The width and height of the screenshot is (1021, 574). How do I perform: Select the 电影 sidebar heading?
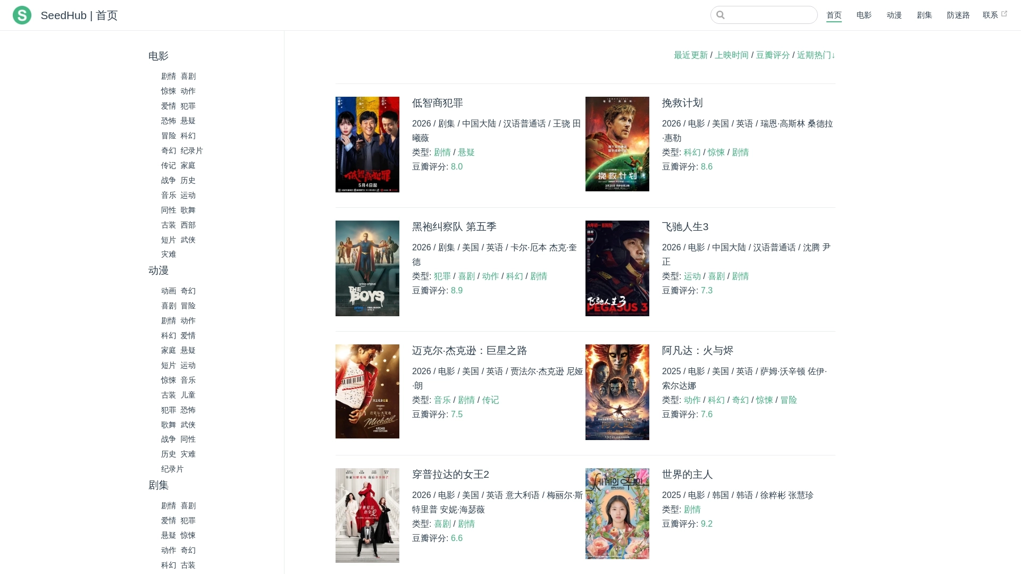[158, 56]
